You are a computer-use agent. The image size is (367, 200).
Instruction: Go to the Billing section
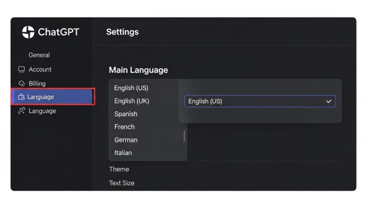[37, 84]
